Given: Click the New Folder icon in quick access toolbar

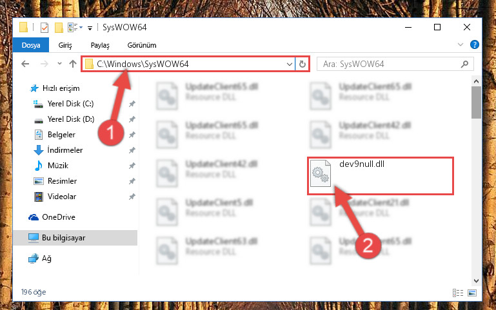Looking at the screenshot, I should click(59, 28).
